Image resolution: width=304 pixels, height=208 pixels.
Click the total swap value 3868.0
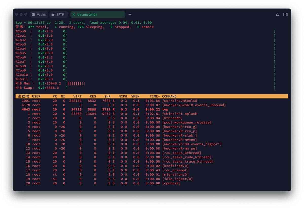coord(53,88)
